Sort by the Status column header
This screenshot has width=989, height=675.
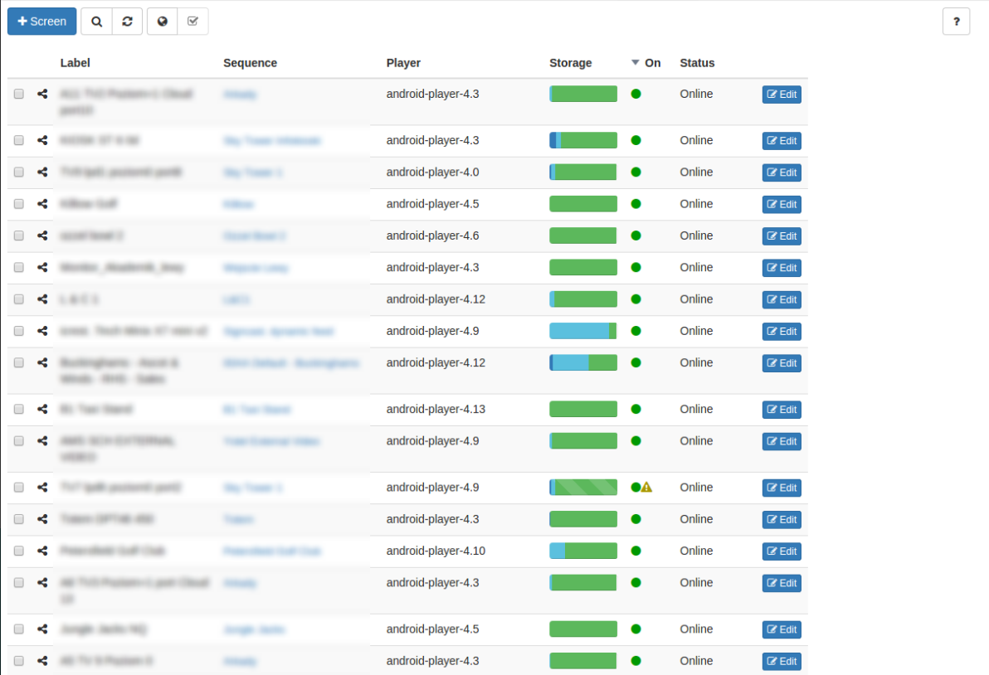click(x=697, y=63)
